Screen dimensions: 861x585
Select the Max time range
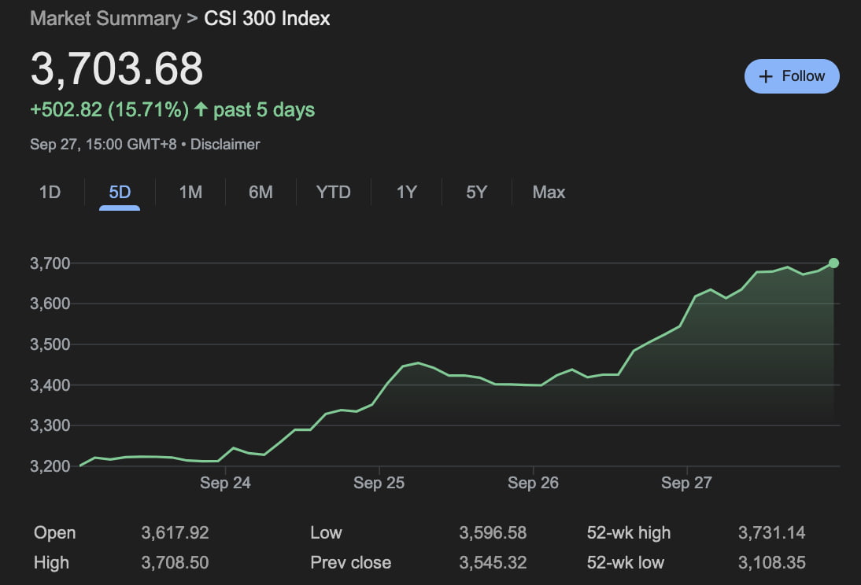[548, 192]
